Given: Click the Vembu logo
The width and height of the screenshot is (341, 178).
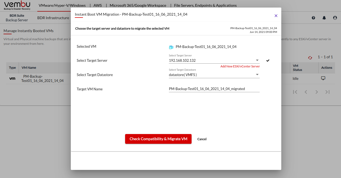Looking at the screenshot, I should [17, 5].
